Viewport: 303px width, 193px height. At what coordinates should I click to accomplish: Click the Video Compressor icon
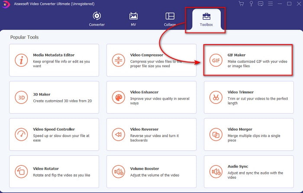[119, 60]
